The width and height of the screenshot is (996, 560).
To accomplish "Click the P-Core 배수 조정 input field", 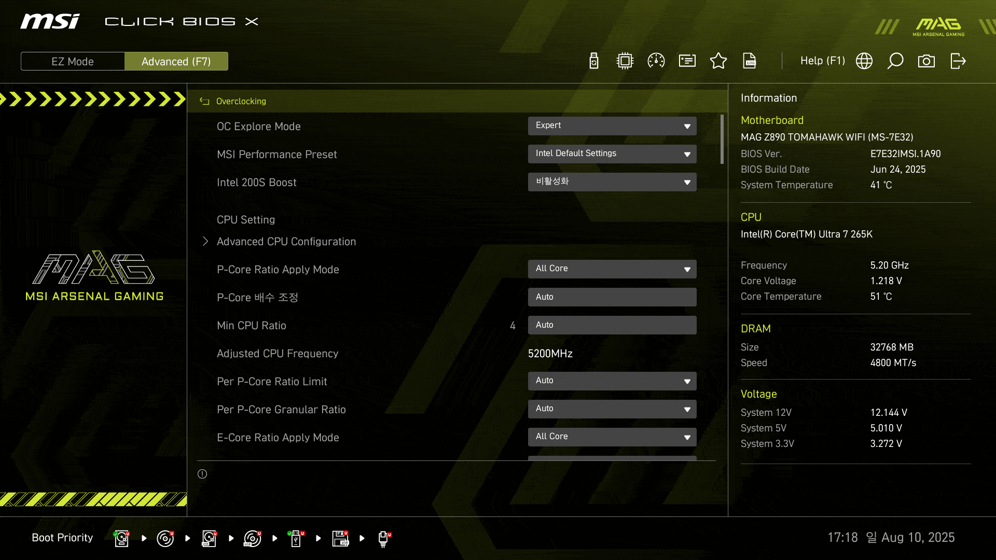I will [x=612, y=297].
